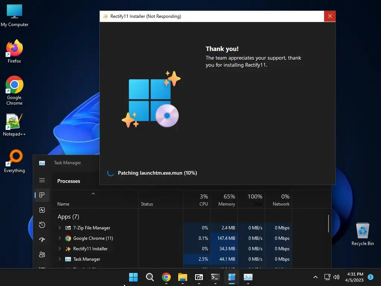The image size is (381, 286).
Task: Click the Apps (7) group header
Action: (x=68, y=217)
